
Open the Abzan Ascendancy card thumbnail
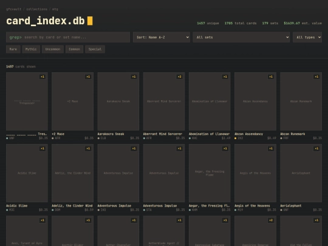[255, 101]
